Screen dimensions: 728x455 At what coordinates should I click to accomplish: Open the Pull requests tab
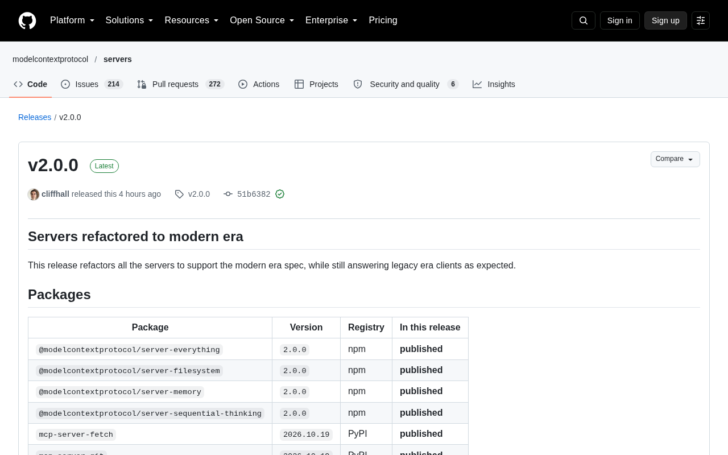coord(181,84)
